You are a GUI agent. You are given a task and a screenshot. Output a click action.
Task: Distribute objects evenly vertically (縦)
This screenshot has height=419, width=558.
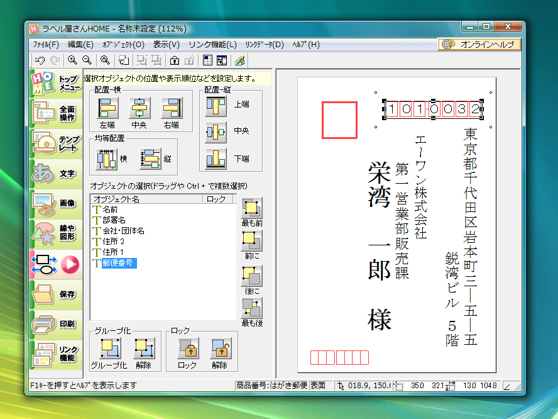coord(150,159)
